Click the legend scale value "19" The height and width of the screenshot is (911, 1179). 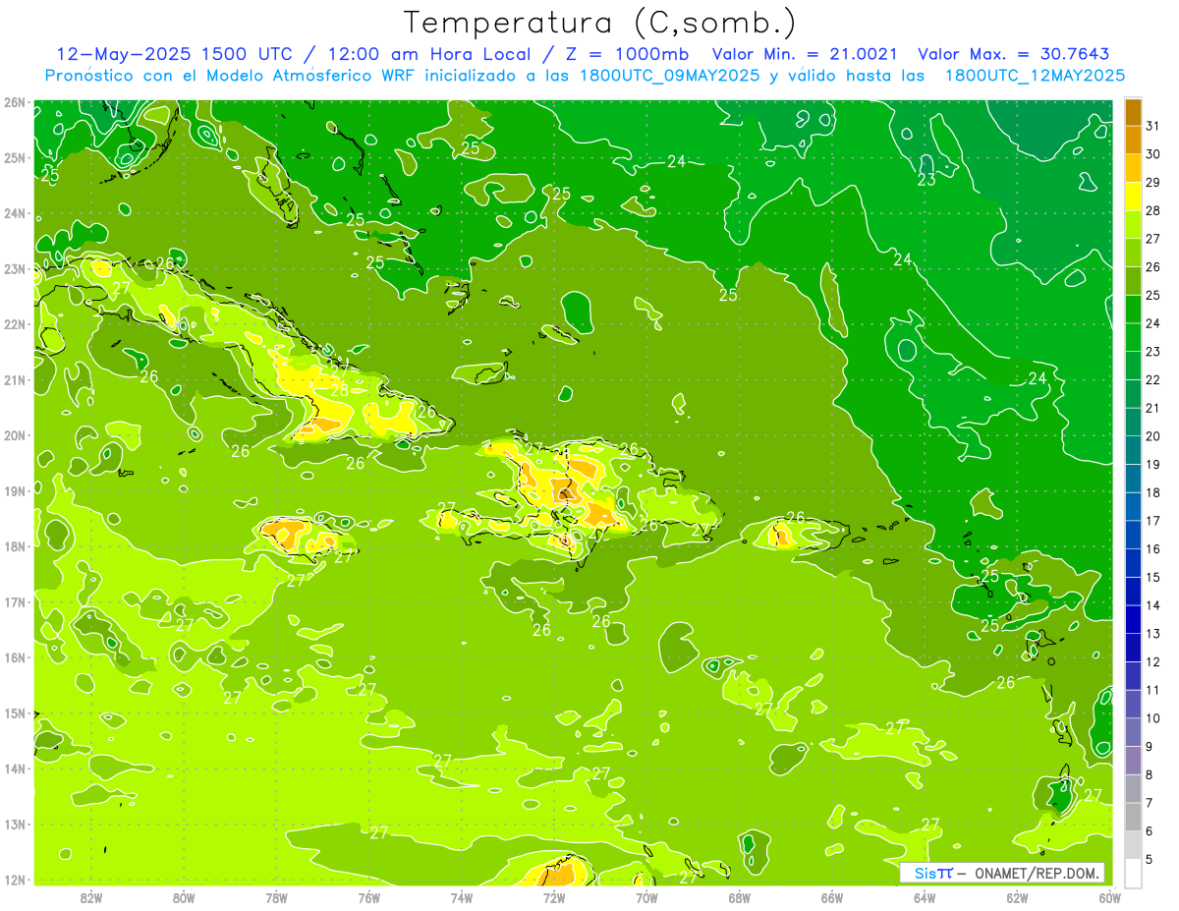[1153, 465]
